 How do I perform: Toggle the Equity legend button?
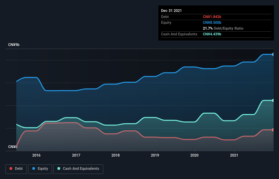click(40, 169)
